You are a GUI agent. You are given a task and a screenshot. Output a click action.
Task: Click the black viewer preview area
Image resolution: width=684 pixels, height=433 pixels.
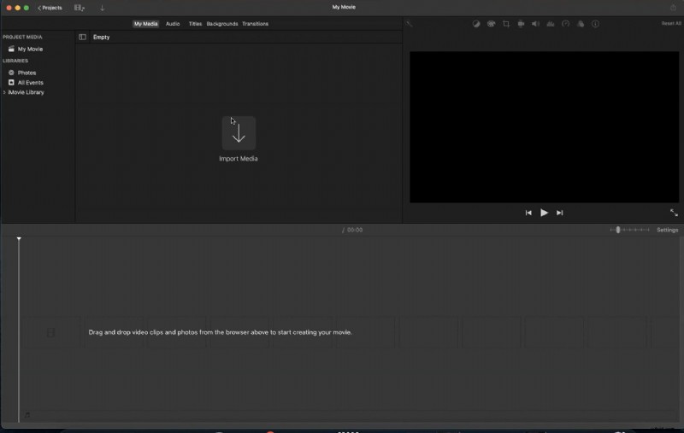point(544,126)
